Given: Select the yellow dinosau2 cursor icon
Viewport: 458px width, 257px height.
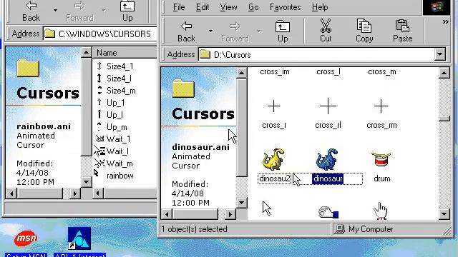Looking at the screenshot, I should point(273,159).
